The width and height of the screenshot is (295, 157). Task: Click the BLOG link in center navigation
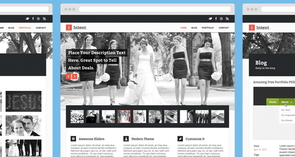coord(194,28)
